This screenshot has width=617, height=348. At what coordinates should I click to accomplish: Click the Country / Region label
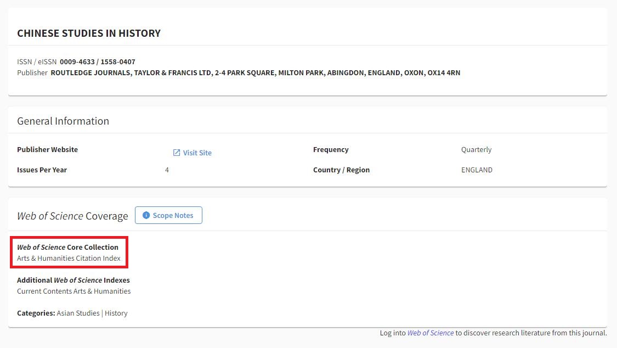tap(341, 170)
